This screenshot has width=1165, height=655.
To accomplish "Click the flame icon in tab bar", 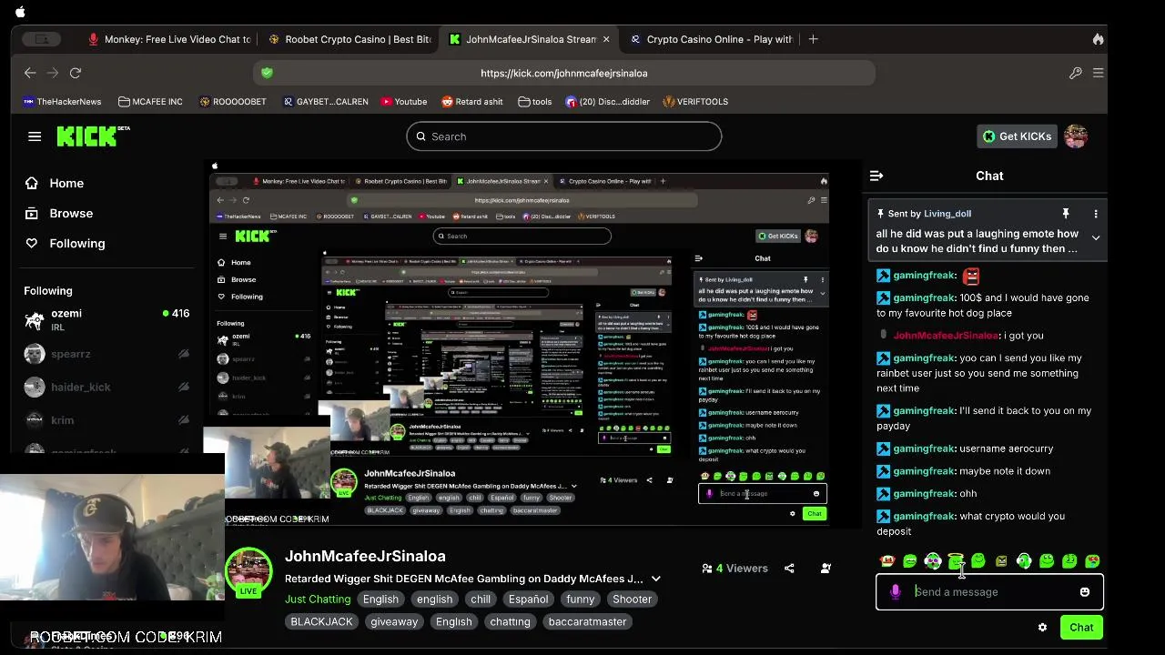I will [x=1098, y=39].
